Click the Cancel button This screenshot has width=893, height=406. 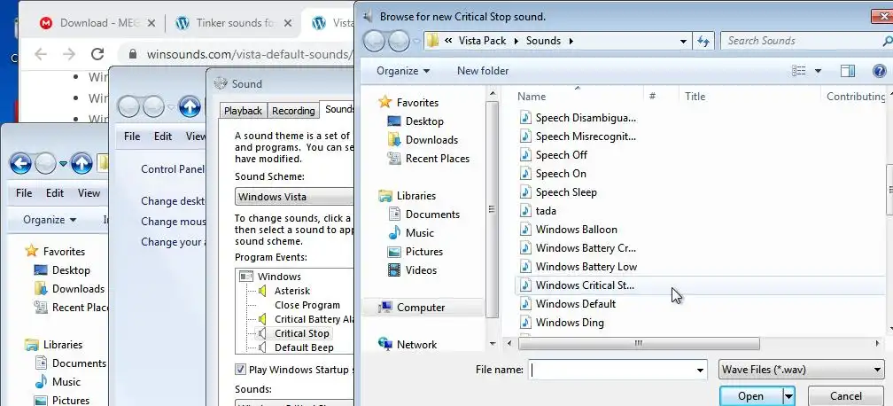(x=846, y=396)
